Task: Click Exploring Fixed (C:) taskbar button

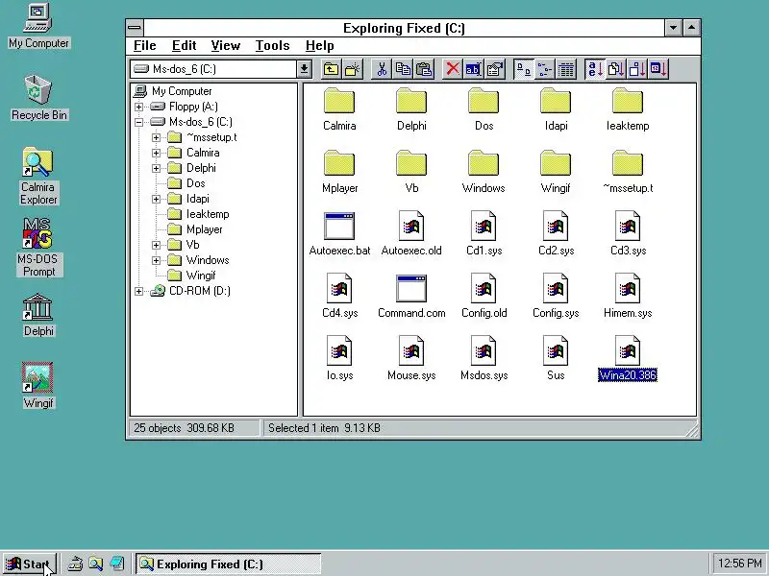Action: [229, 564]
